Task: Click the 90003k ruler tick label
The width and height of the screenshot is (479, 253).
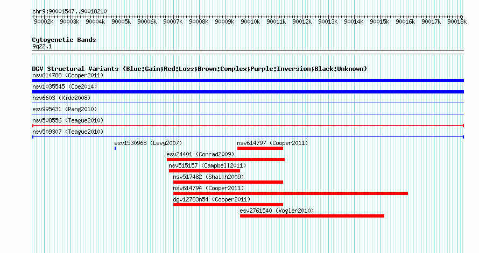Action: pos(69,22)
